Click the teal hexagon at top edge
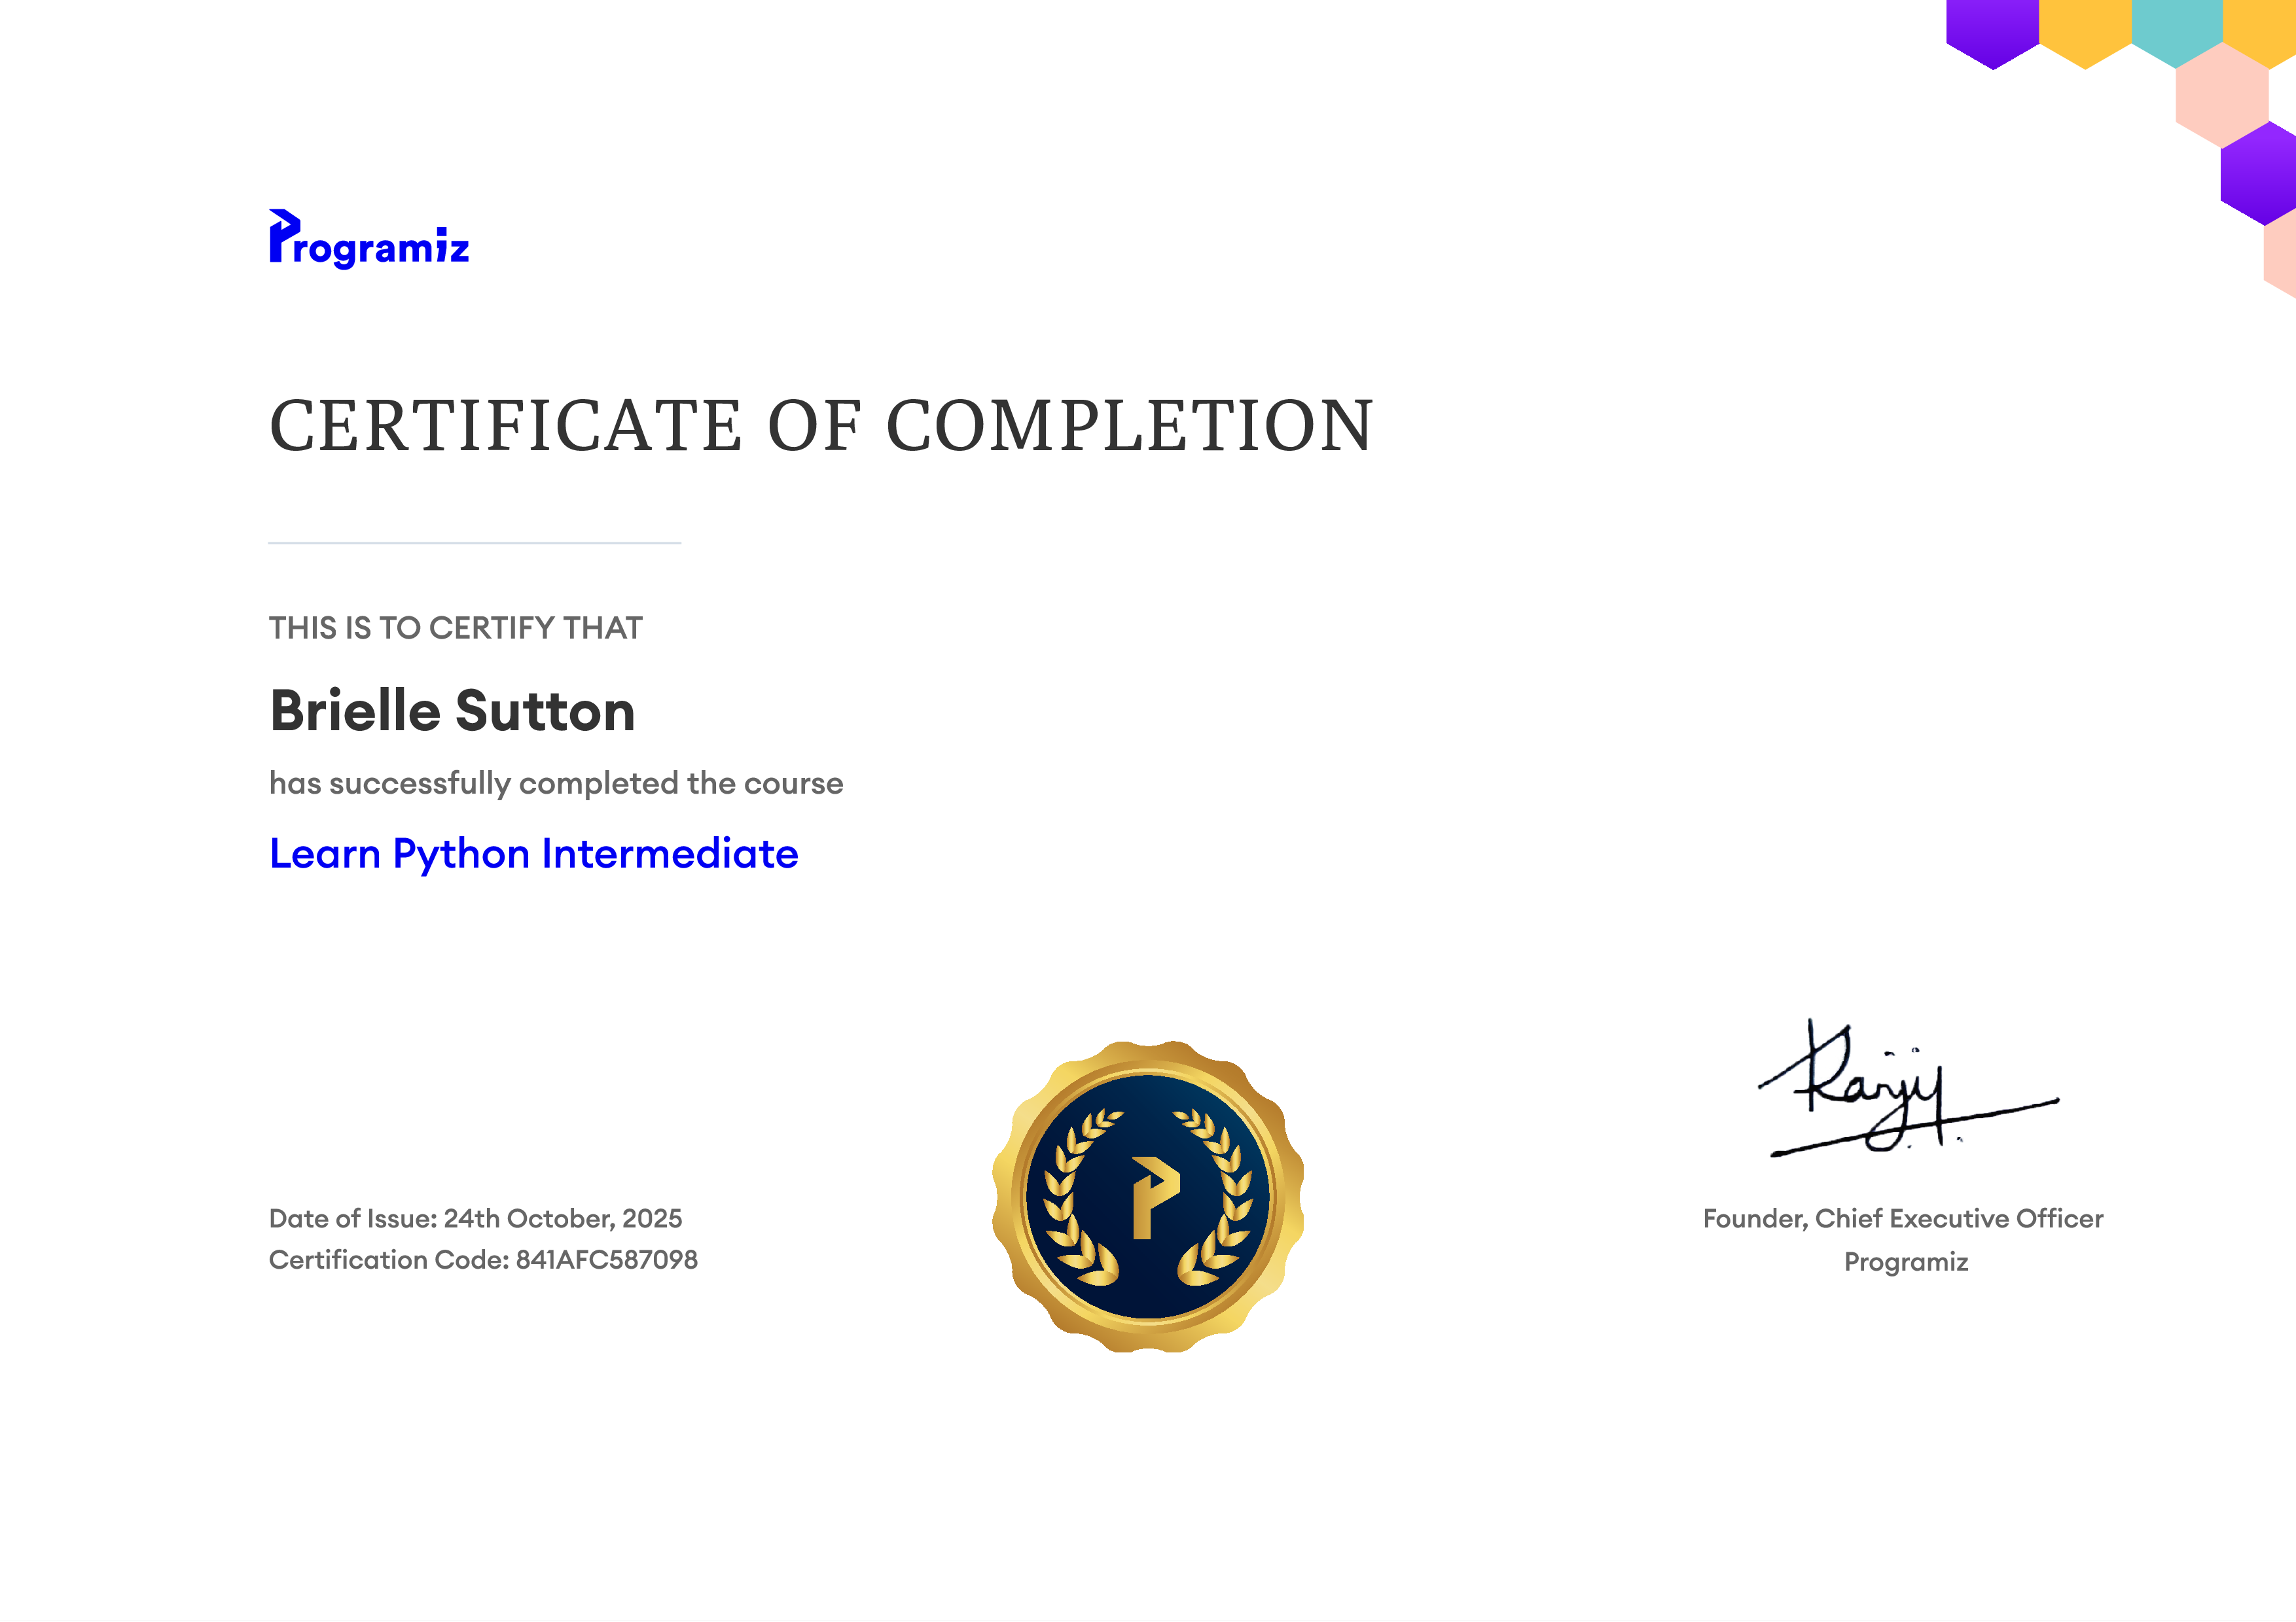 pos(2177,34)
